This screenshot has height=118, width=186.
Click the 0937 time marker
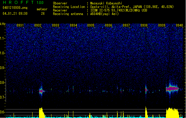[x=126, y=25]
